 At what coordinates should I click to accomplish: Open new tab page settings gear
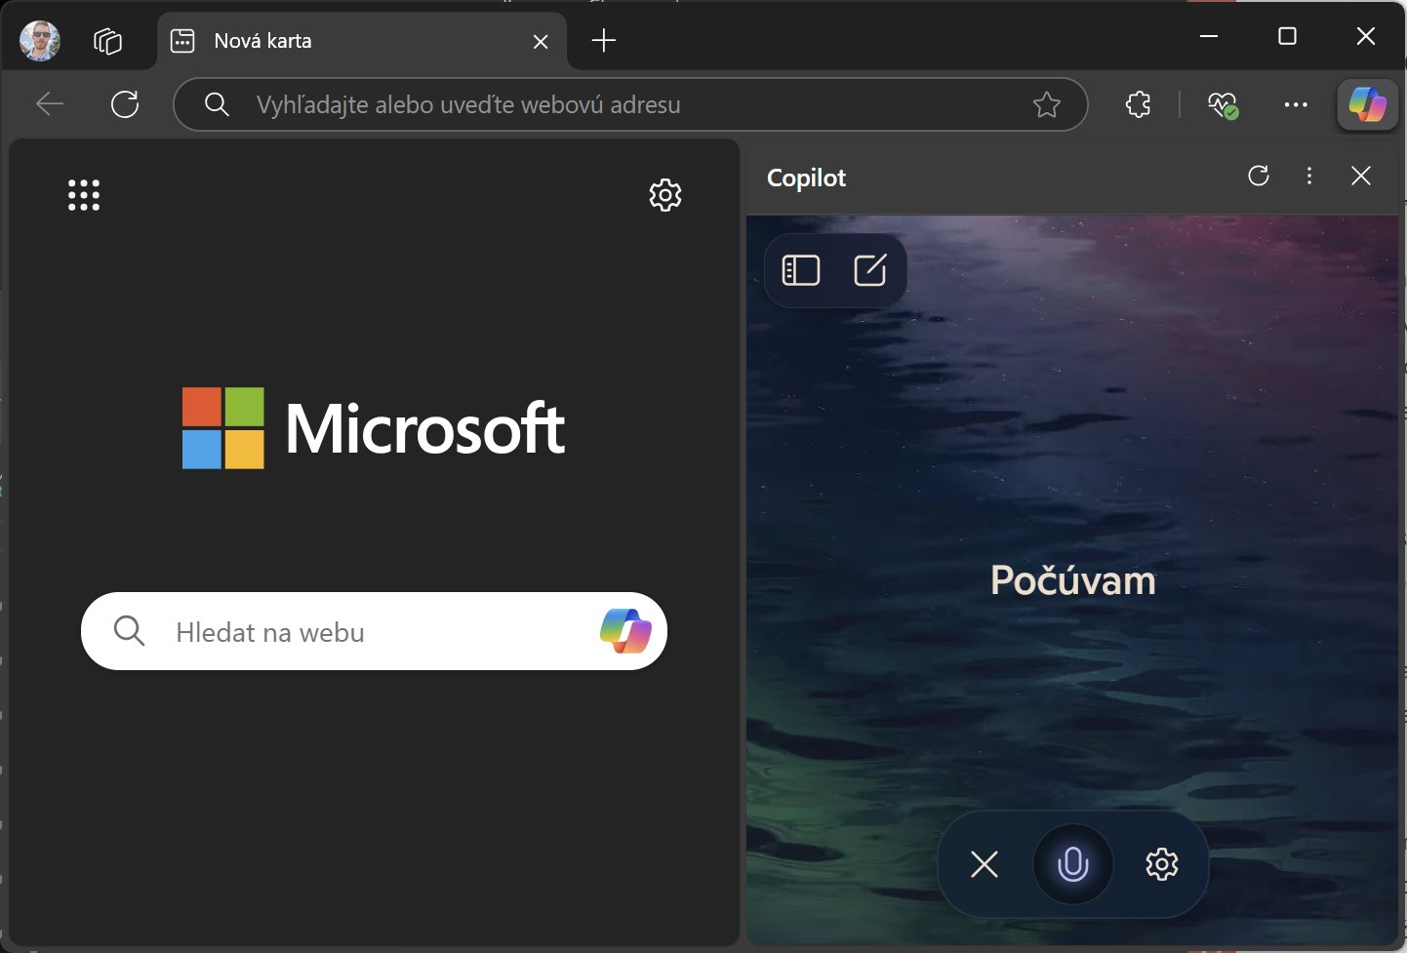point(665,195)
